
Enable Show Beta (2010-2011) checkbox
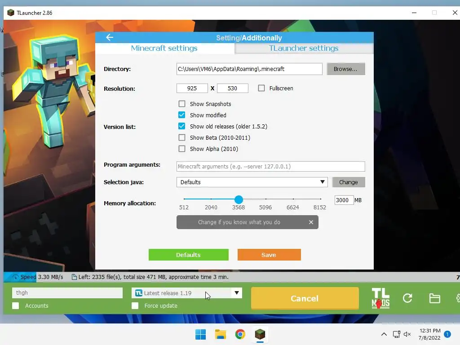[x=182, y=137]
